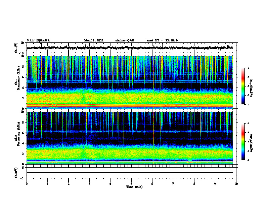Click the "ch.1(V)" vertical axis label
This screenshot has height=206, width=266.
16,48
